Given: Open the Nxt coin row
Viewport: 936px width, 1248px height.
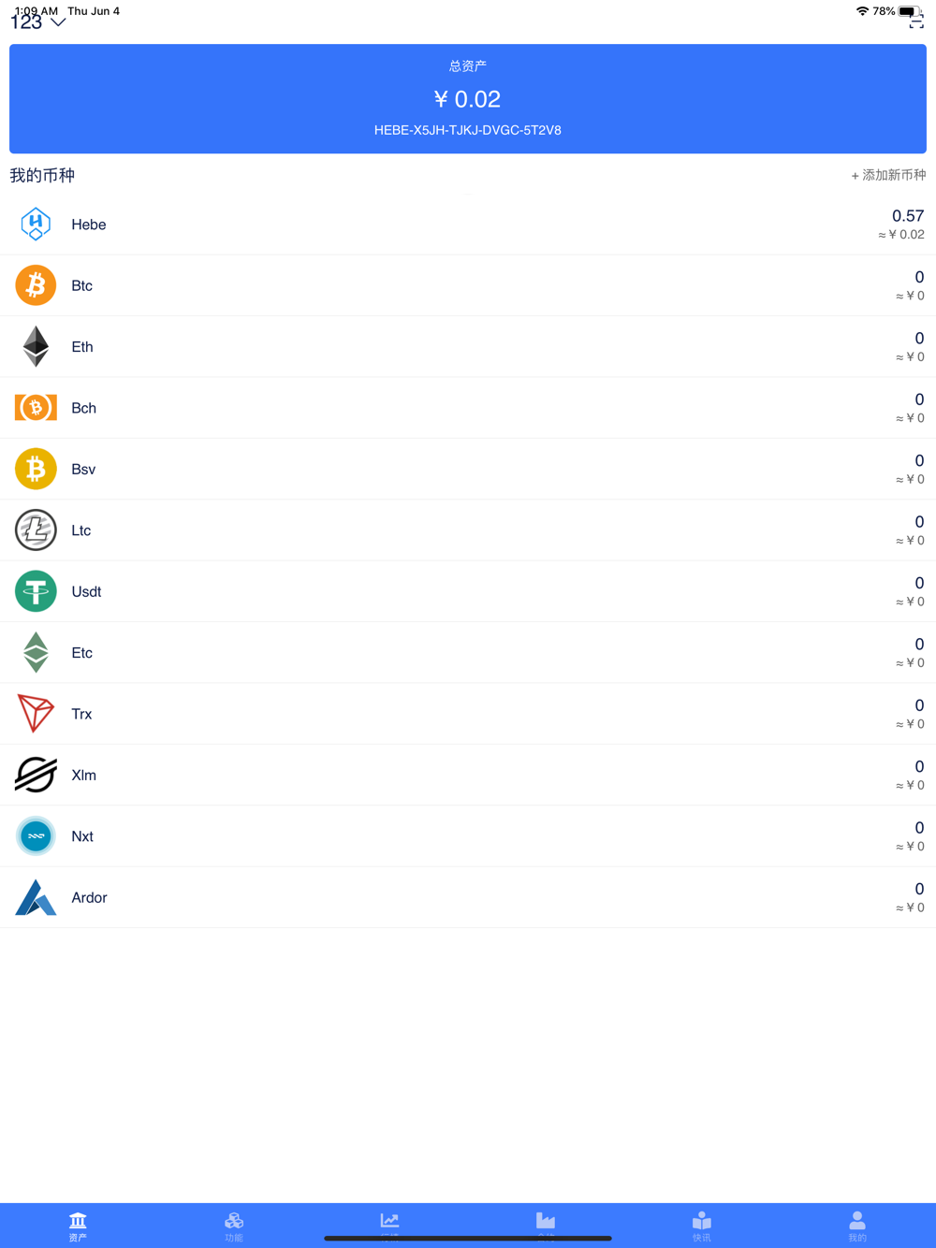Looking at the screenshot, I should pos(468,836).
